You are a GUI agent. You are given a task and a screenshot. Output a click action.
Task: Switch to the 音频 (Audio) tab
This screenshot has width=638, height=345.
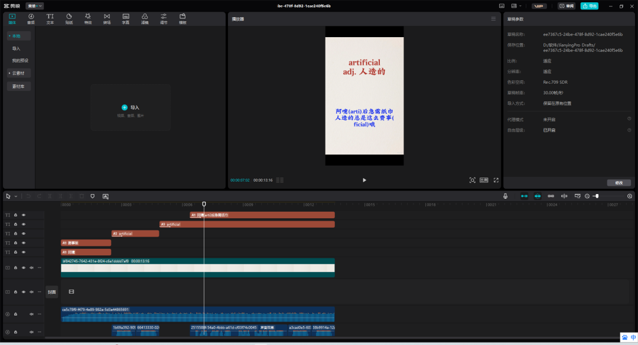31,18
